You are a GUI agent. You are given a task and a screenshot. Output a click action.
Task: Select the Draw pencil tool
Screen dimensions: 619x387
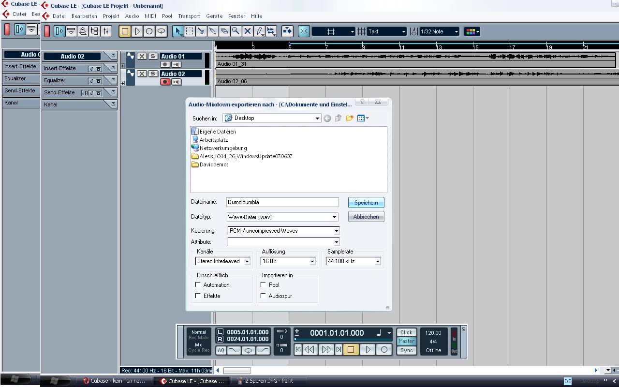click(x=260, y=31)
